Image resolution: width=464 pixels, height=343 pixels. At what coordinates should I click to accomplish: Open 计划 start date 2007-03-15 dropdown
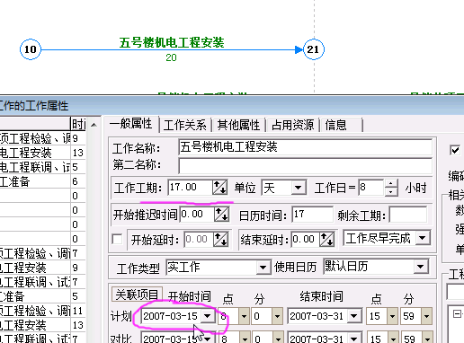coord(207,316)
